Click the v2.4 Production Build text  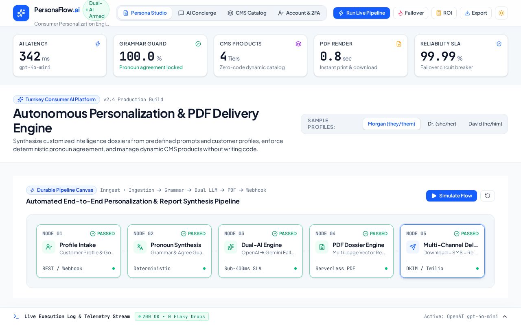pyautogui.click(x=133, y=100)
